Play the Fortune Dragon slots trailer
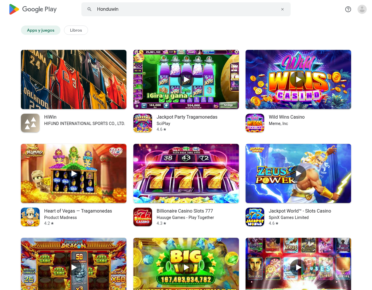The image size is (372, 290). pos(74,267)
